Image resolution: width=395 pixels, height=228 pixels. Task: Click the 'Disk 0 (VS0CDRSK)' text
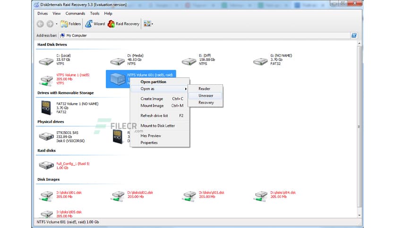pyautogui.click(x=70, y=141)
